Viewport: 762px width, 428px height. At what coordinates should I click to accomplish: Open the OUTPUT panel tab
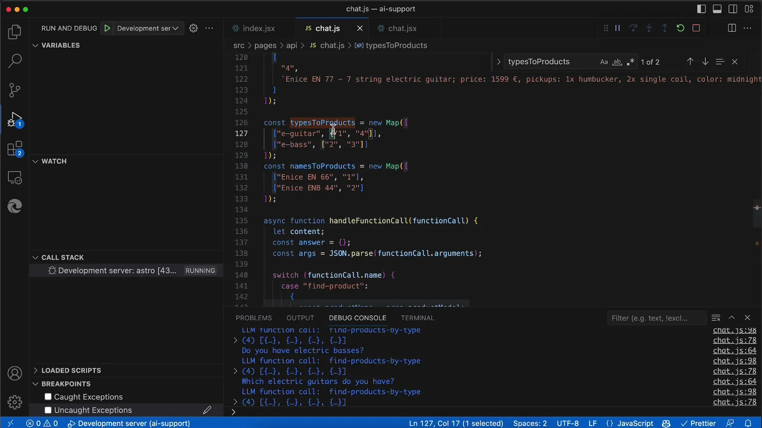tap(300, 318)
